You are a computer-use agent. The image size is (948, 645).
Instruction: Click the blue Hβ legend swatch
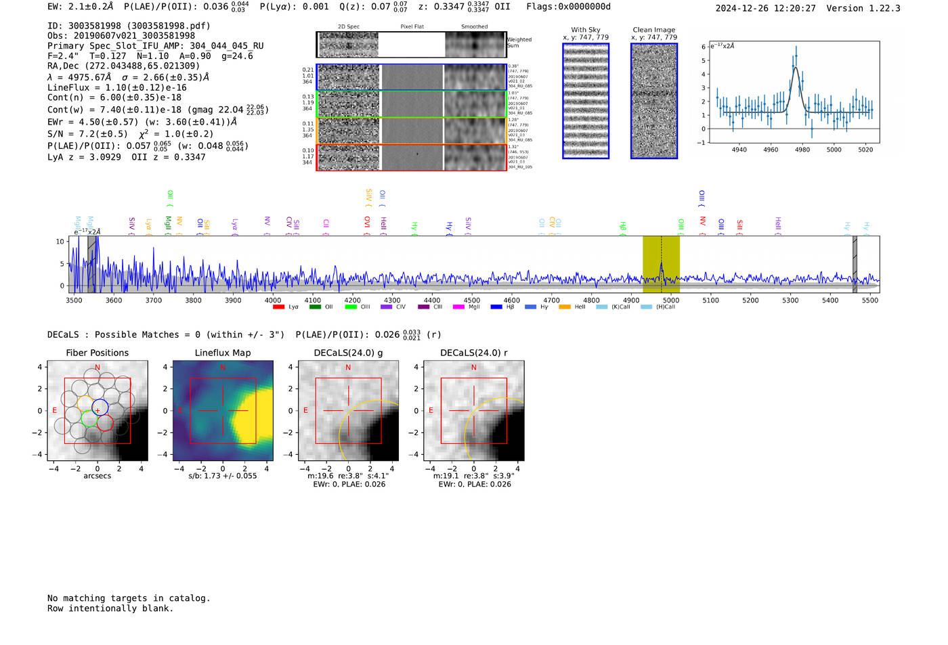click(x=496, y=307)
